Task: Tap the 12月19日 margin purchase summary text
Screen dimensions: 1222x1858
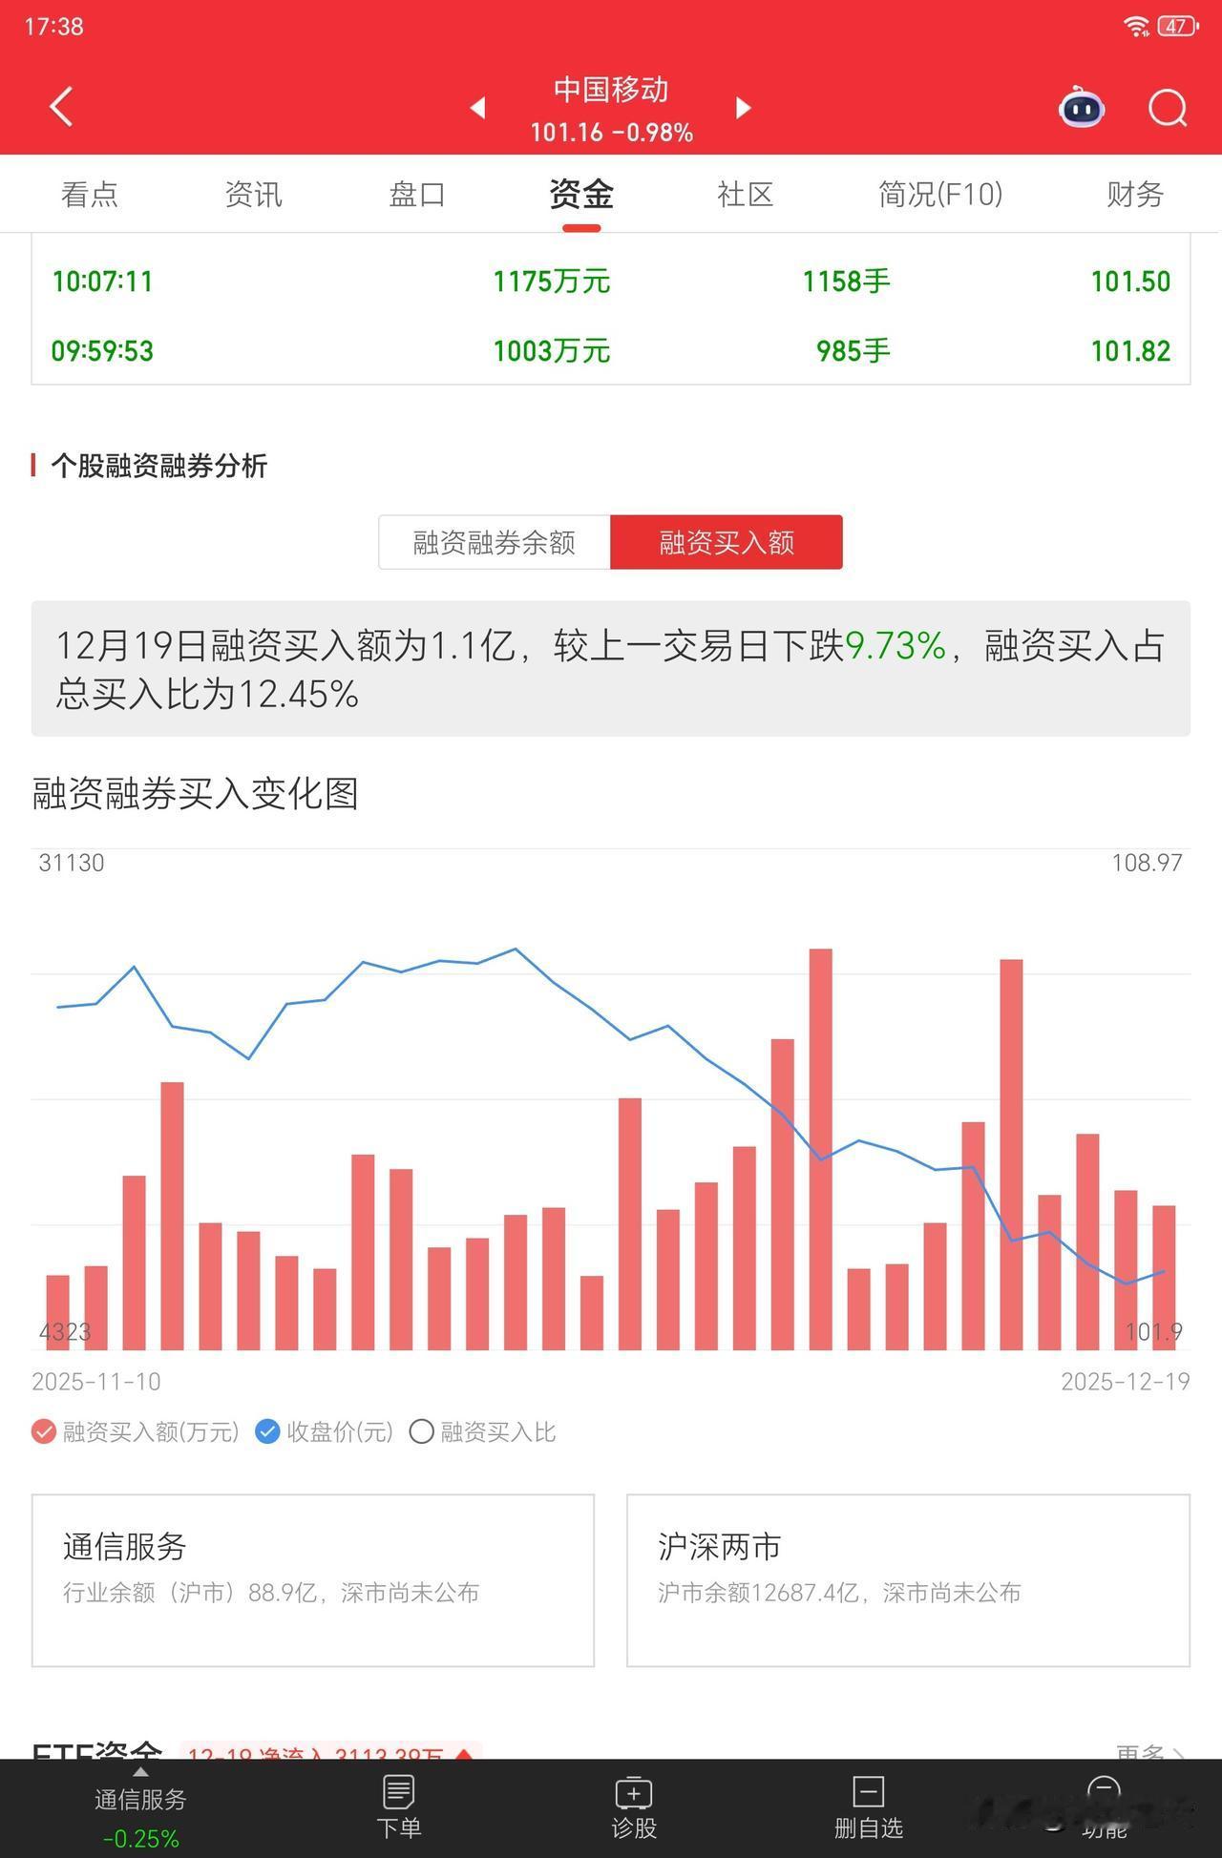Action: [611, 669]
